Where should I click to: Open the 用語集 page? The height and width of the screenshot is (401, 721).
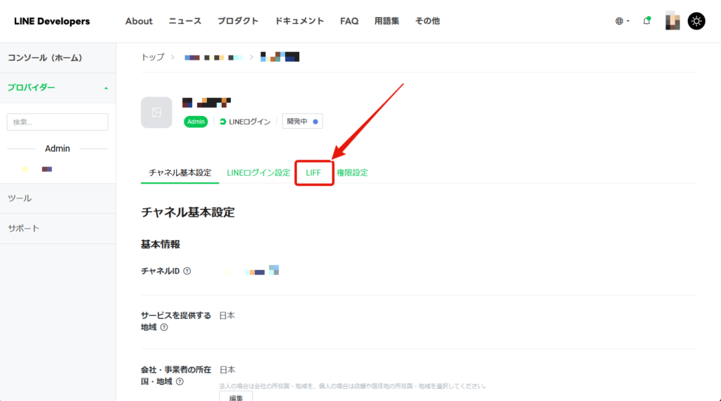click(387, 21)
